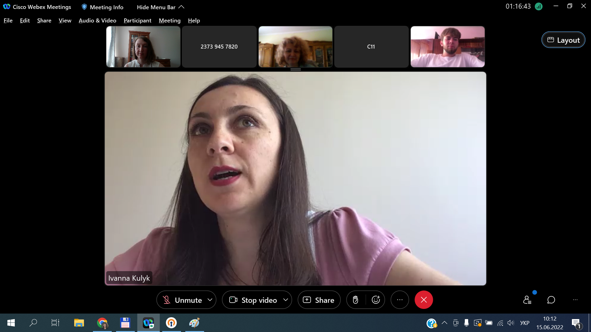The height and width of the screenshot is (332, 591).
Task: Click the Layout button
Action: (563, 40)
